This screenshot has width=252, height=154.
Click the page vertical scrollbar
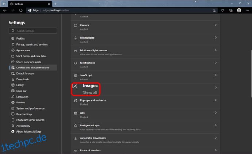(x=251, y=74)
